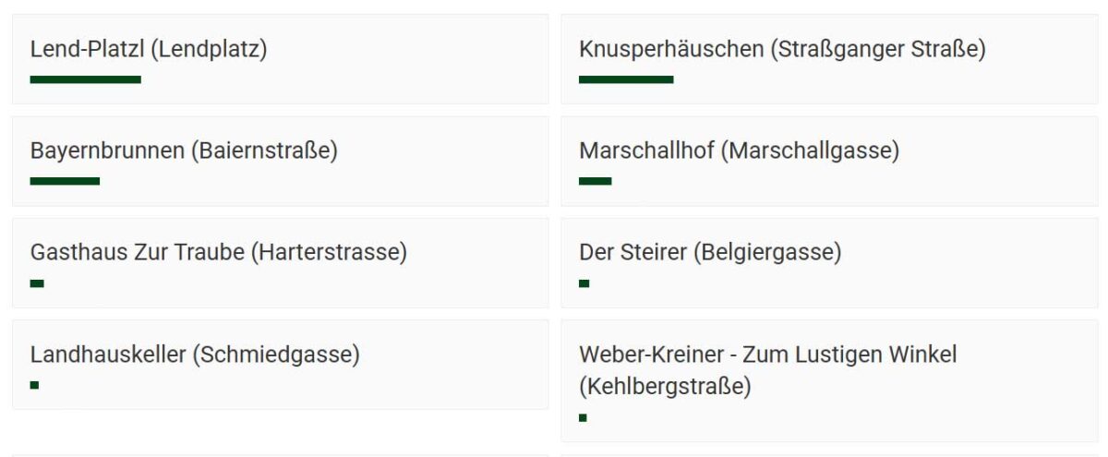1108x457 pixels.
Task: Choose Landhauskeller (Schmiedgasse)
Action: (x=195, y=354)
